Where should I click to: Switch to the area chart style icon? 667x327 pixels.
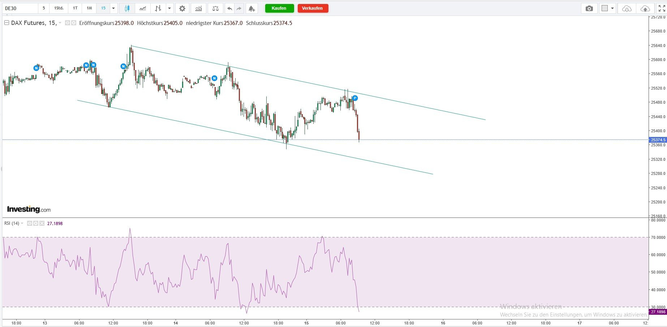click(x=143, y=8)
